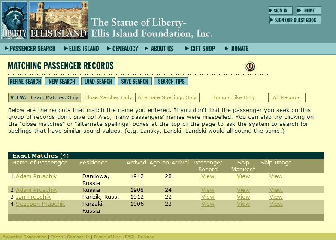
Task: Open the FAQ footer link
Action: 129,237
